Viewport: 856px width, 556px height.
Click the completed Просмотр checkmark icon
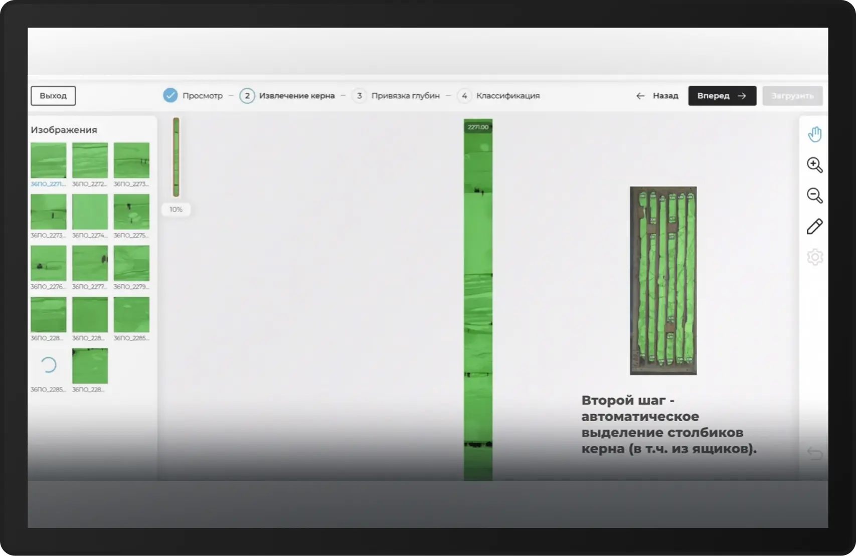170,95
